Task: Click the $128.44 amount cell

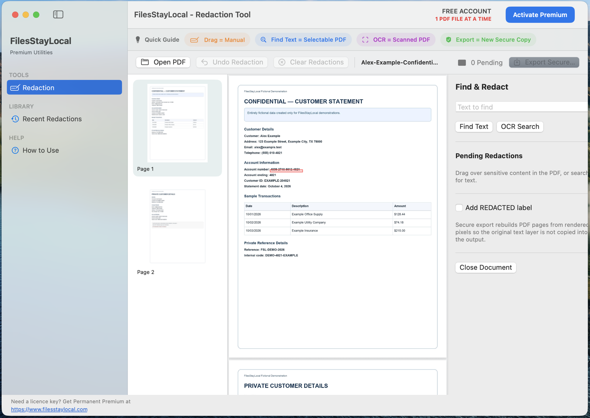Action: [x=399, y=214]
